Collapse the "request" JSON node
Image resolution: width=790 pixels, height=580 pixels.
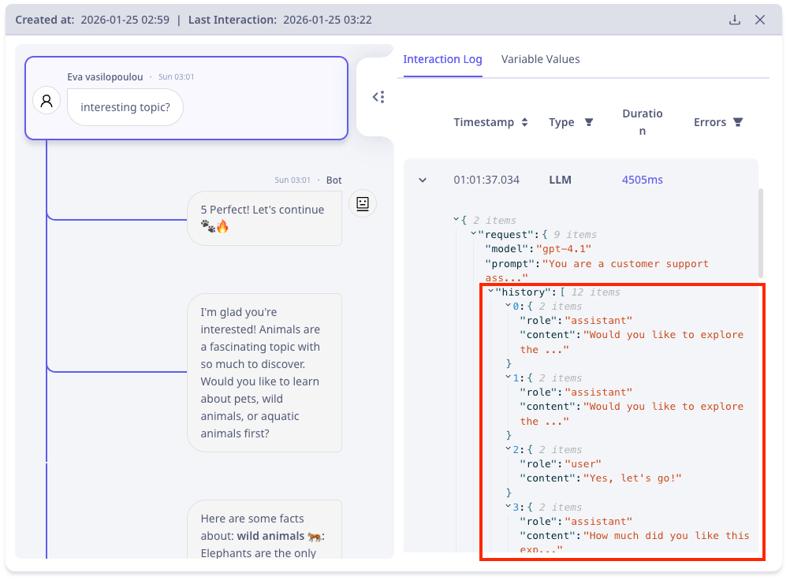(473, 234)
